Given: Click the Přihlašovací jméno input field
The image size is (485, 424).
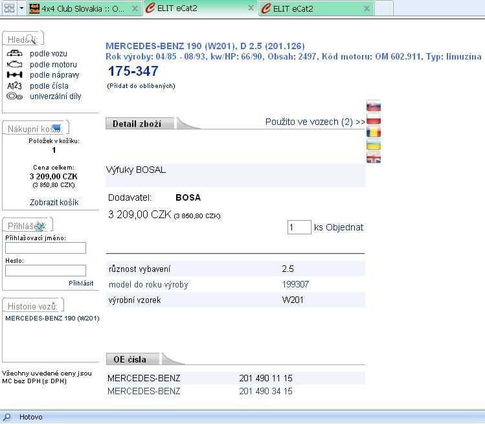Looking at the screenshot, I should pos(45,248).
